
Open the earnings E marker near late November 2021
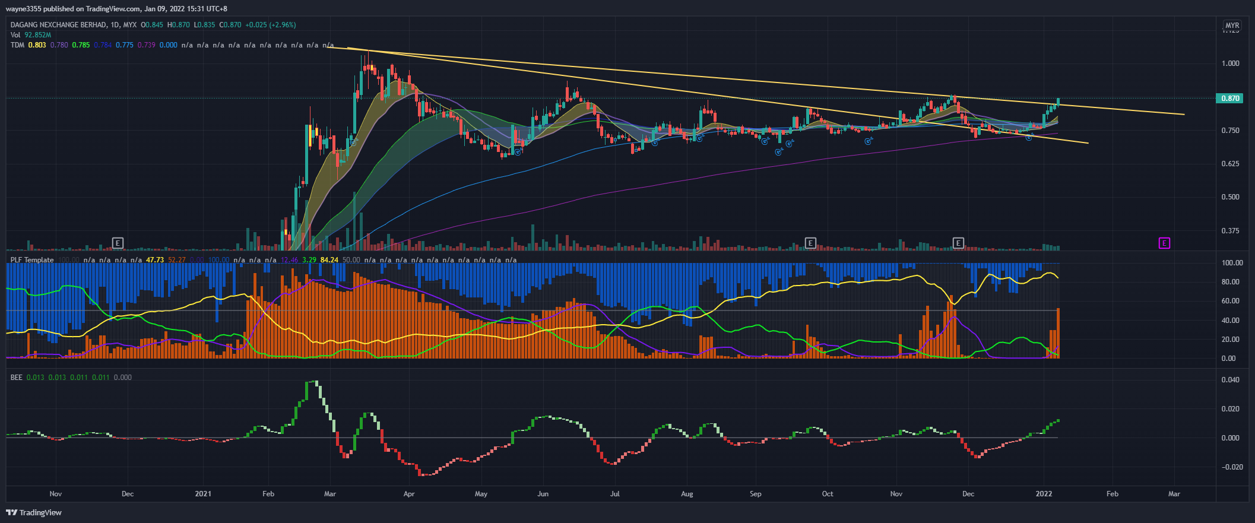pyautogui.click(x=958, y=243)
